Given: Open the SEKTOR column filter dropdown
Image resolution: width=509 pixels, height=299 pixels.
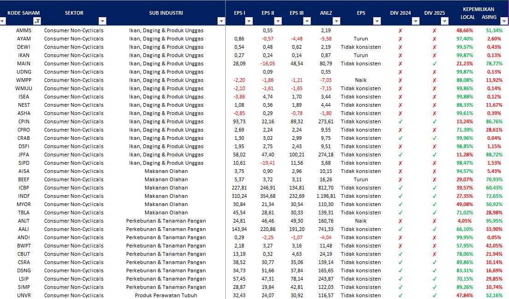Looking at the screenshot, I should click(x=102, y=21).
